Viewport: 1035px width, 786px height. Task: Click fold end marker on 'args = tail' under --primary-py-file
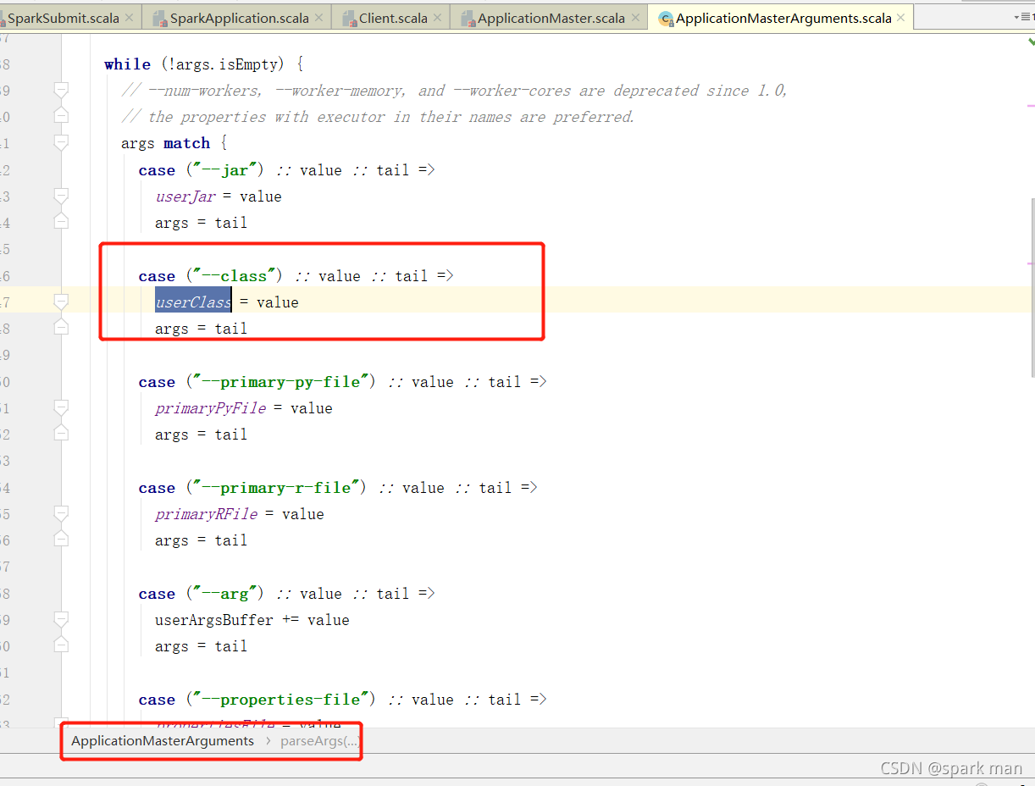[61, 435]
